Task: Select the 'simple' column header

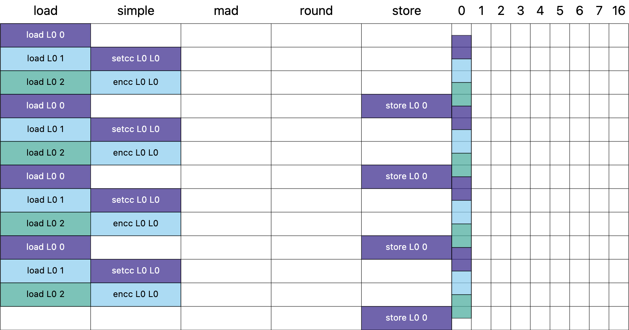Action: [x=136, y=11]
